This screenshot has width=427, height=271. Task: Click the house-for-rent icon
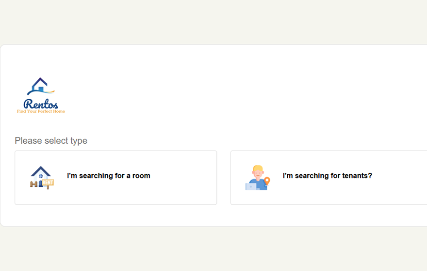[42, 177]
